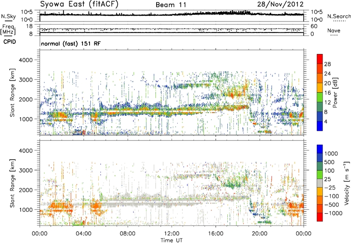Screen dimensions: 351x243
Task: Click the '04:00' time axis tick label
Action: point(83,233)
